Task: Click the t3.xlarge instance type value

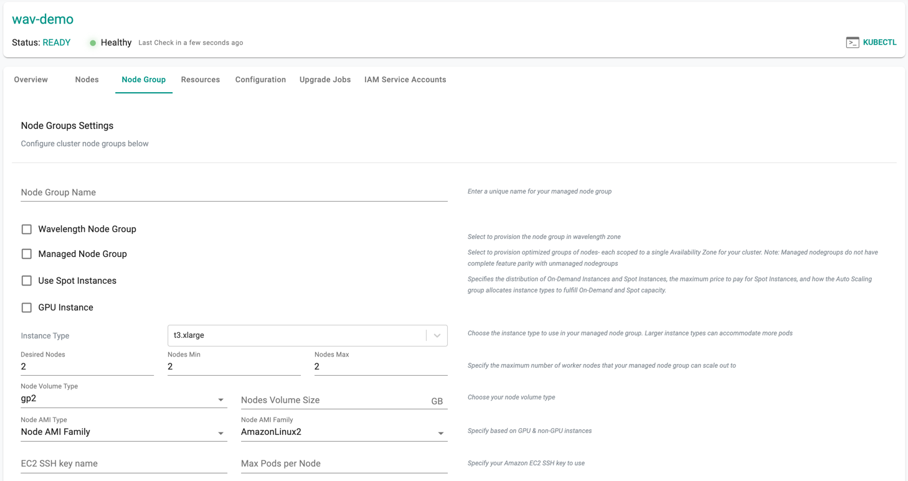Action: coord(189,335)
